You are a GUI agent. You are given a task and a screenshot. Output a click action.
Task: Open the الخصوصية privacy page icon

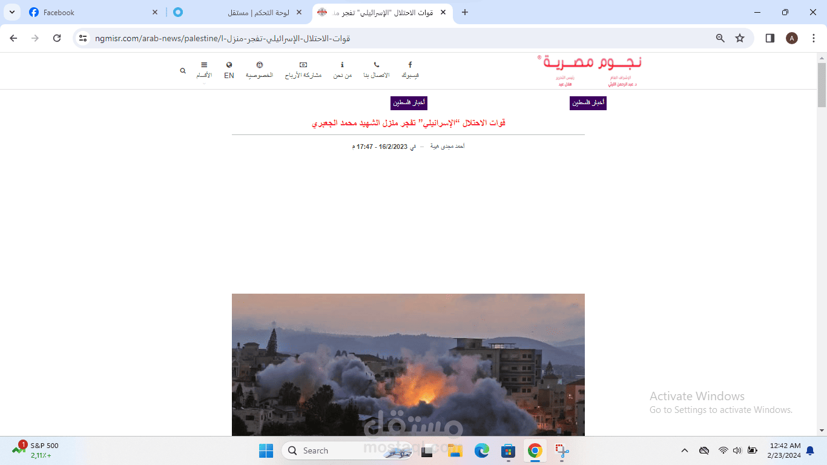coord(259,70)
